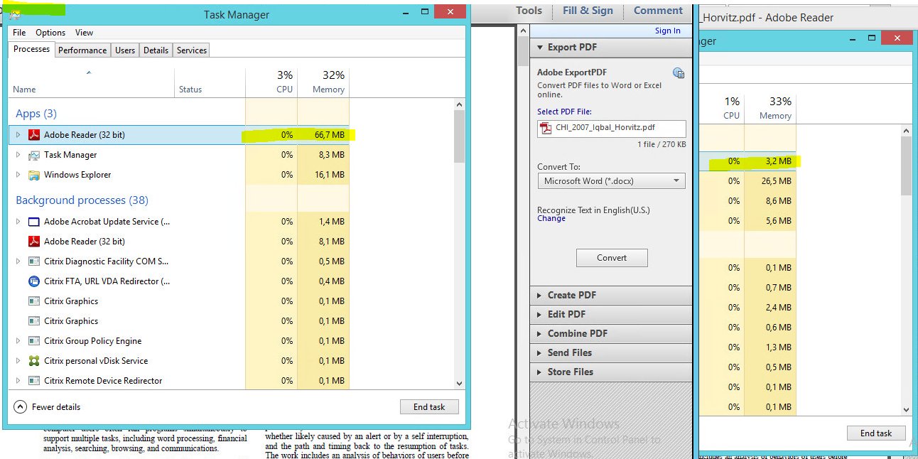Select the Processes tab
The height and width of the screenshot is (459, 918).
(x=31, y=49)
